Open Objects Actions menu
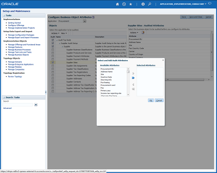The width and height of the screenshot is (217, 173). 55,33
